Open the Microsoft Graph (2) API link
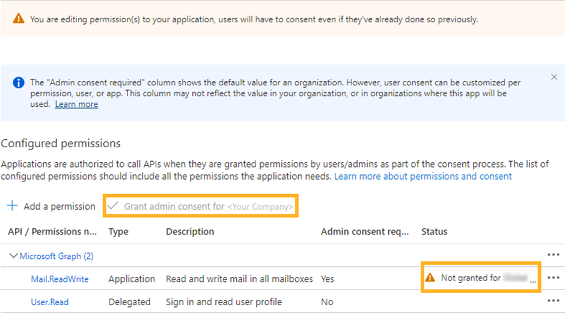Image resolution: width=565 pixels, height=313 pixels. pos(56,256)
